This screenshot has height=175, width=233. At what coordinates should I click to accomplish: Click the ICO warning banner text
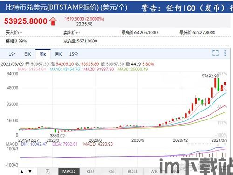coord(187,8)
